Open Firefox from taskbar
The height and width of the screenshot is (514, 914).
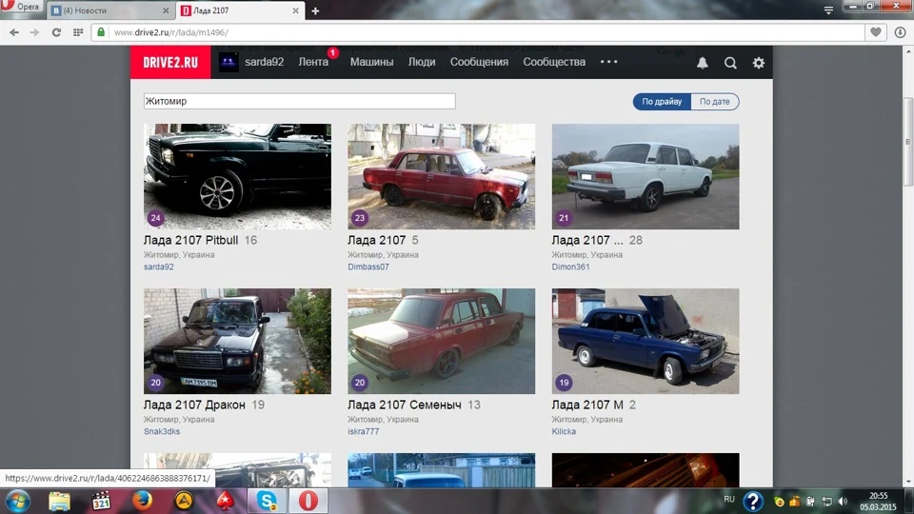(x=142, y=502)
